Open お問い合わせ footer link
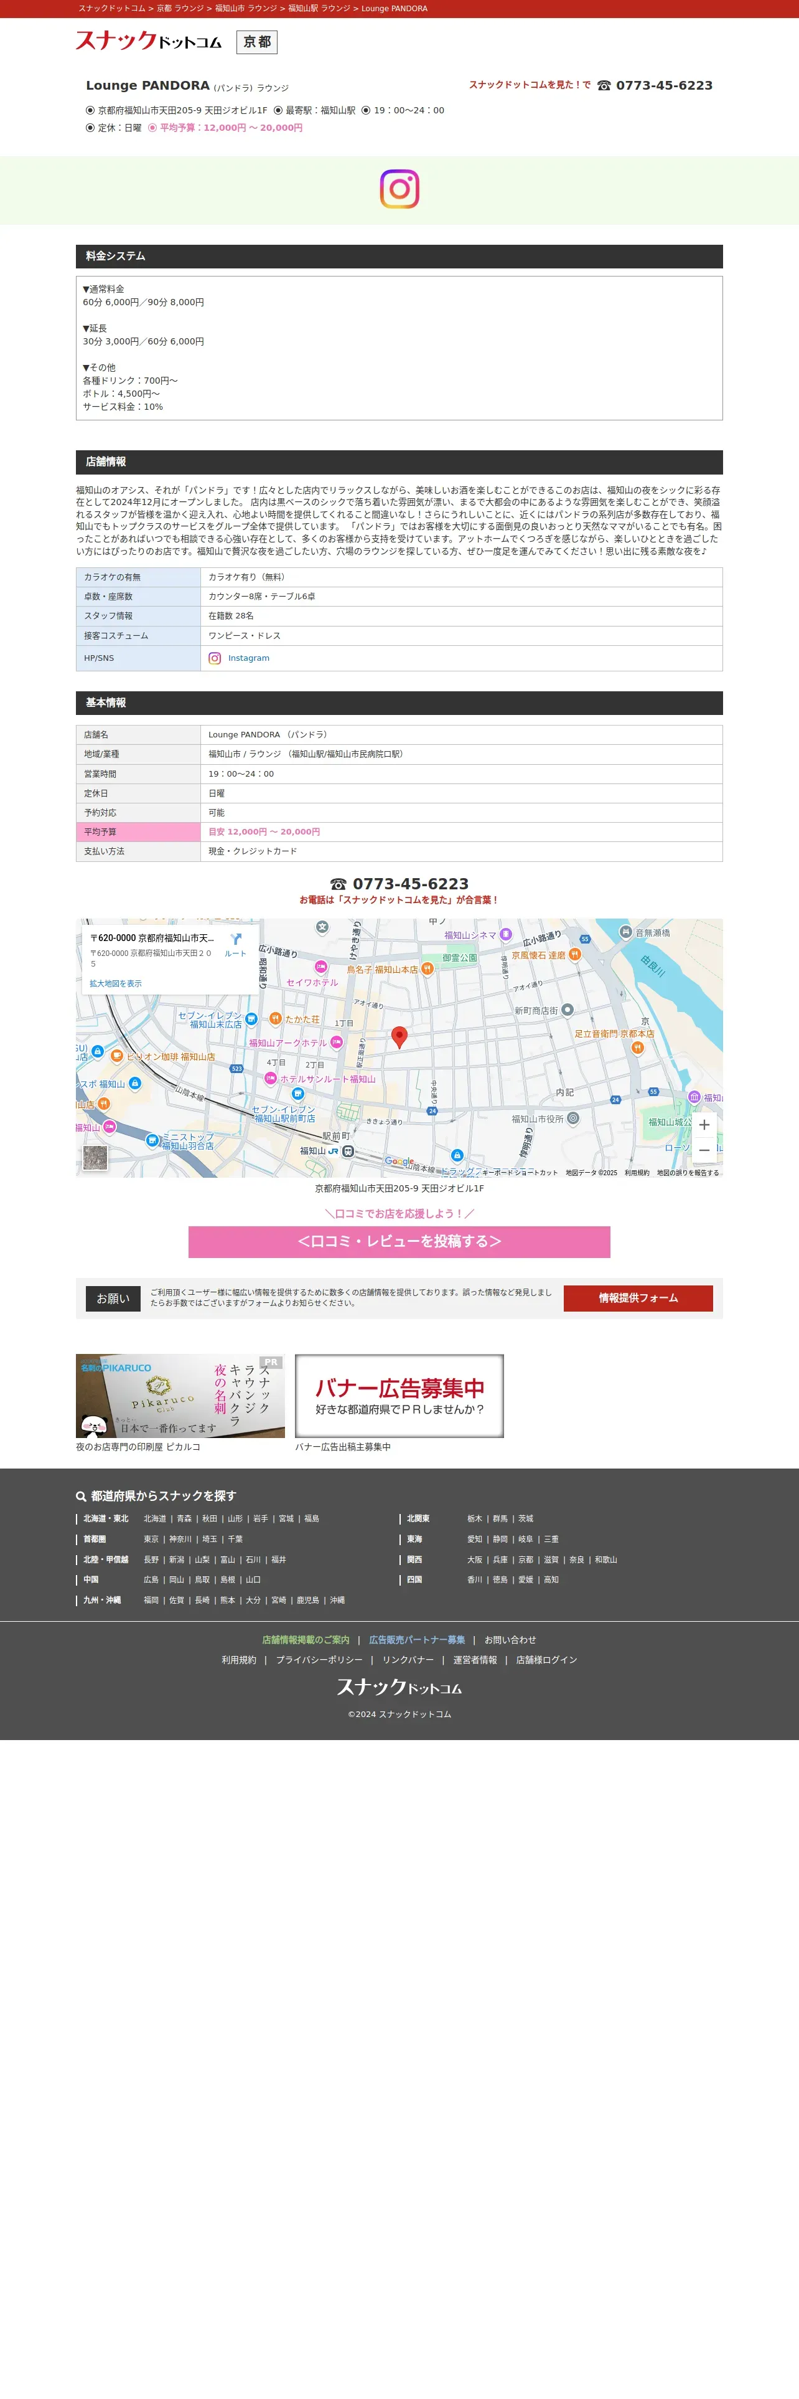This screenshot has height=2399, width=799. (x=510, y=1640)
